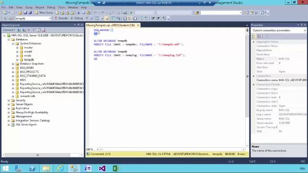Viewport: 308px width, 173px height.
Task: Save the script with the Save icon
Action: coord(26,13)
